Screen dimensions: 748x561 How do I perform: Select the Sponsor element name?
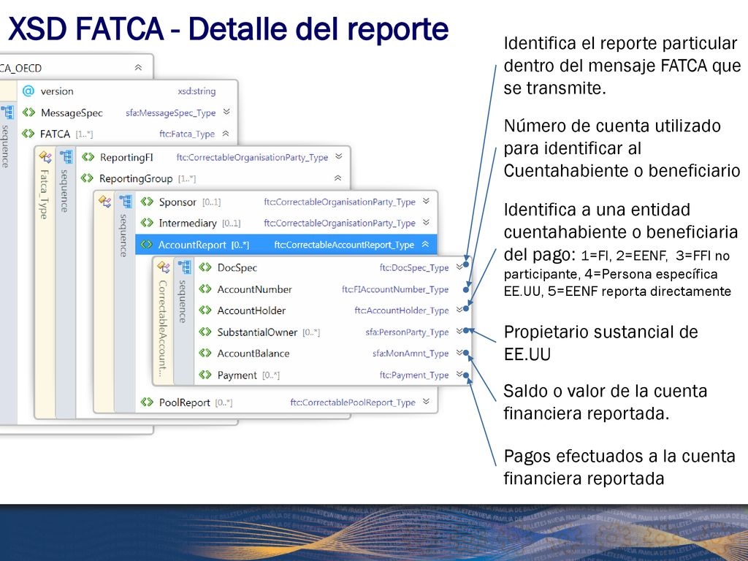point(178,202)
